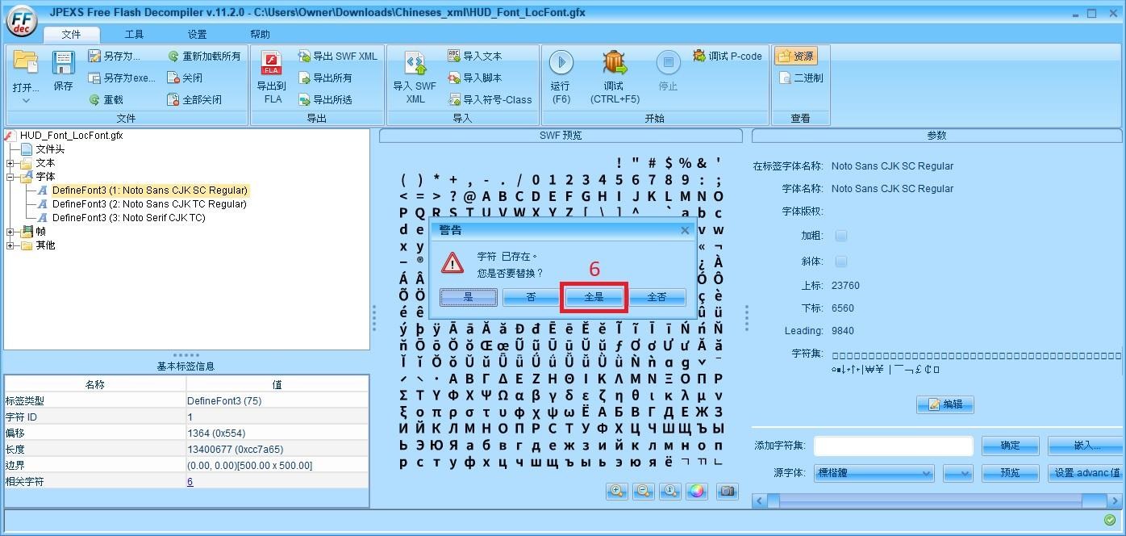This screenshot has width=1126, height=536.
Task: Click 导出所选 export selected
Action: (325, 100)
